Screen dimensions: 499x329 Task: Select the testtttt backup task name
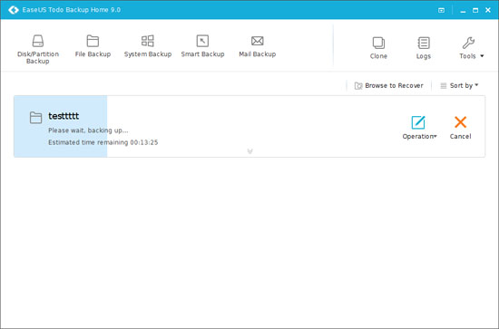pyautogui.click(x=64, y=116)
